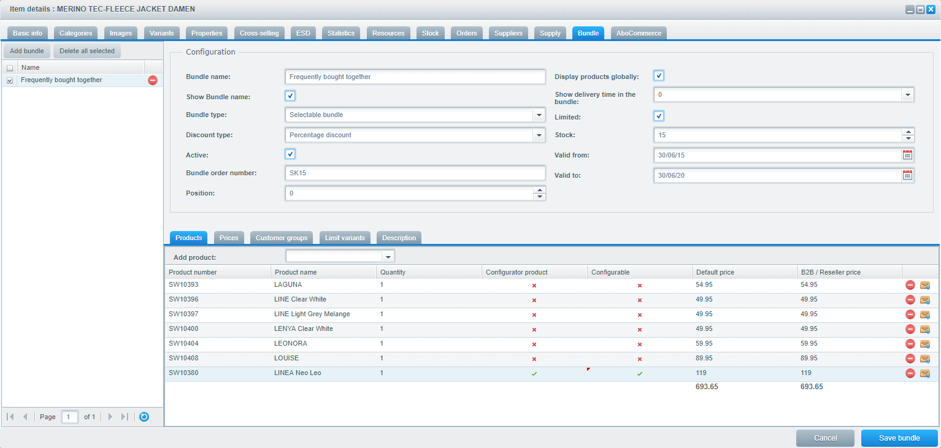
Task: Edit the Bundle name field
Action: pos(415,77)
